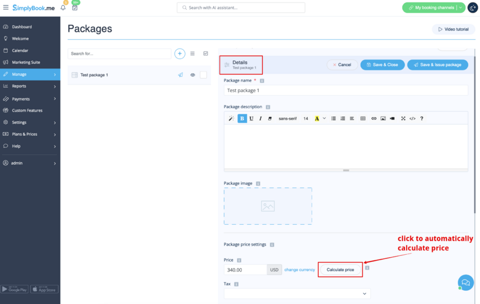Insert a table in description
This screenshot has width=480, height=304.
pos(363,118)
